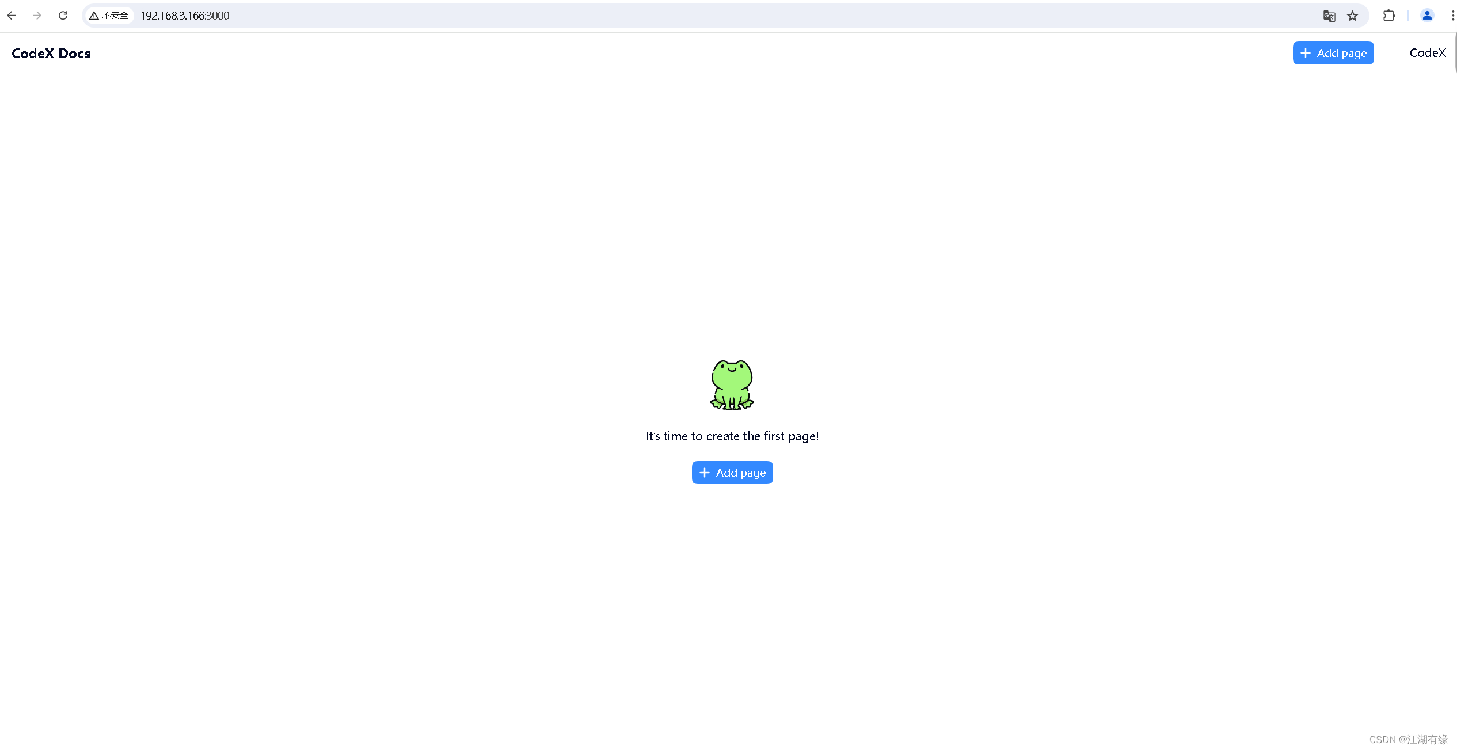Click the green frog illustration
Image resolution: width=1457 pixels, height=750 pixels.
click(x=732, y=384)
